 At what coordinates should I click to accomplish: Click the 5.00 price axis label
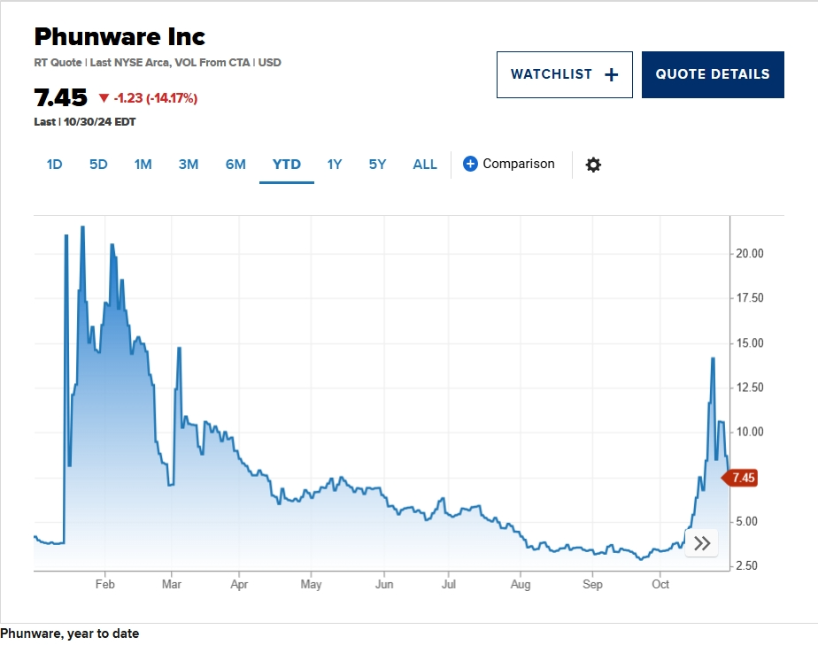746,521
